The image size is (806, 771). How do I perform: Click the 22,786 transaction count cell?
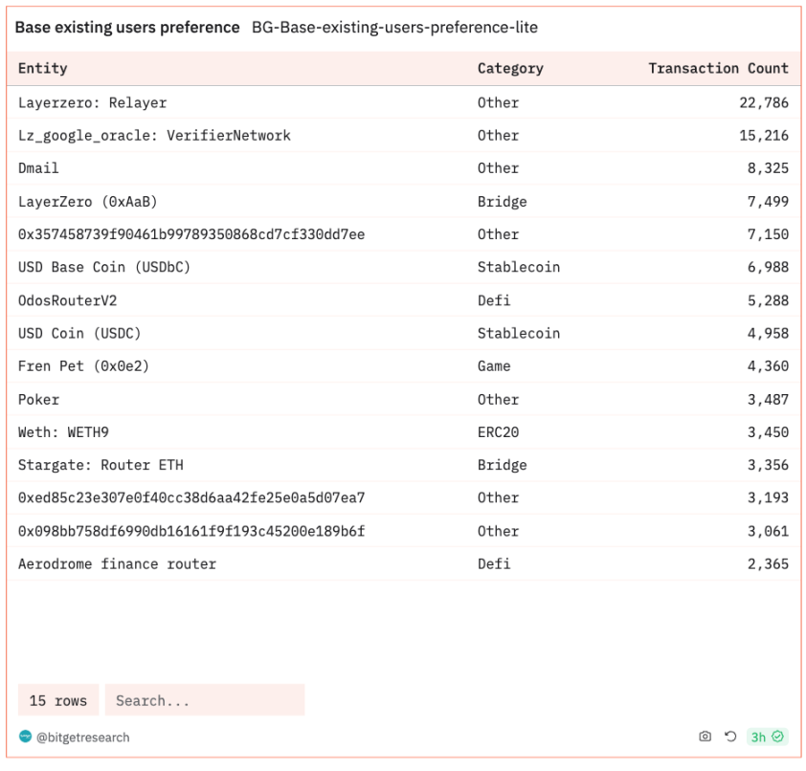[763, 102]
